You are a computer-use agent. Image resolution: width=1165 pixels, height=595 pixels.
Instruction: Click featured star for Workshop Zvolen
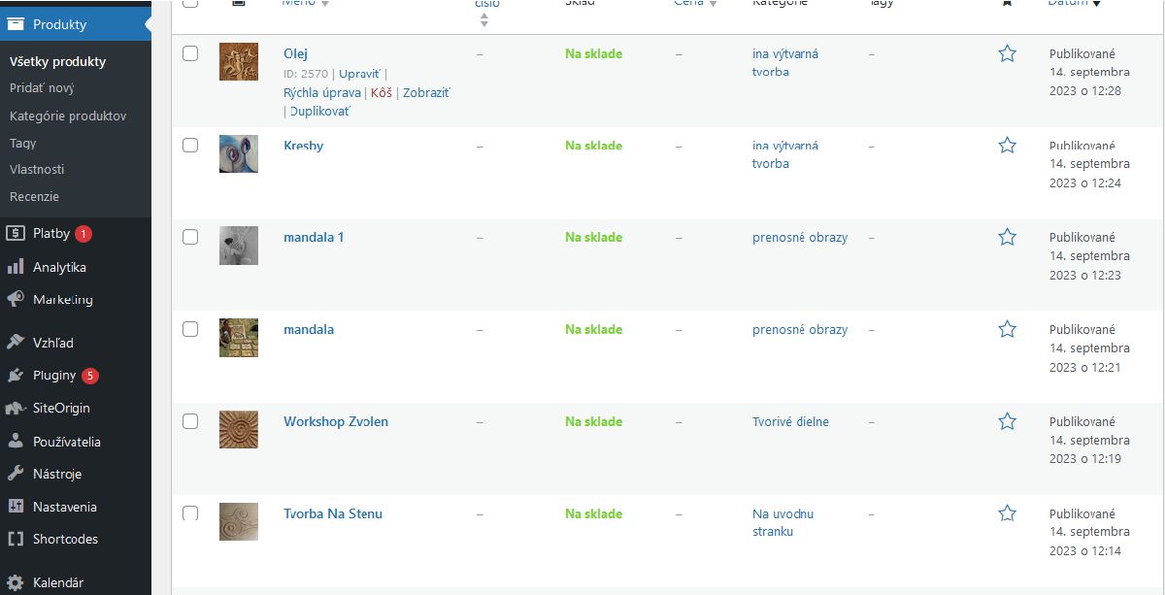1007,421
